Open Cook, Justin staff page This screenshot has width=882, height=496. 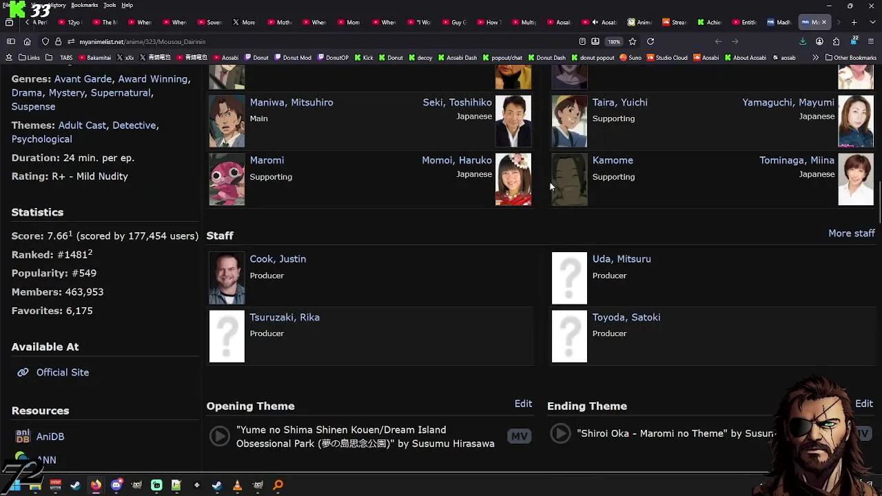278,259
